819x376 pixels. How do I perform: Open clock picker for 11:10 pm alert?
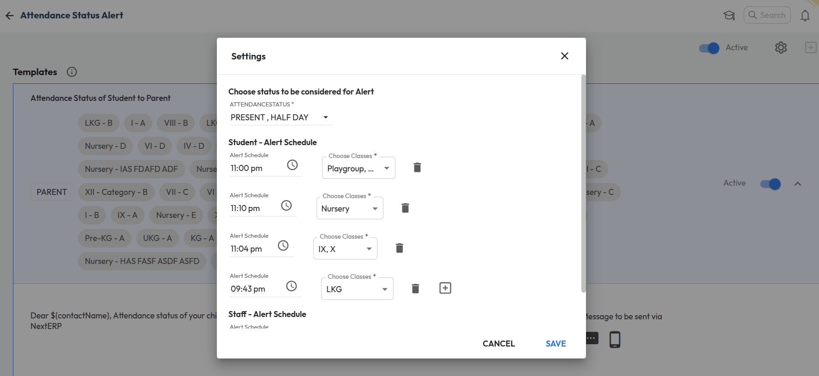[x=286, y=206]
